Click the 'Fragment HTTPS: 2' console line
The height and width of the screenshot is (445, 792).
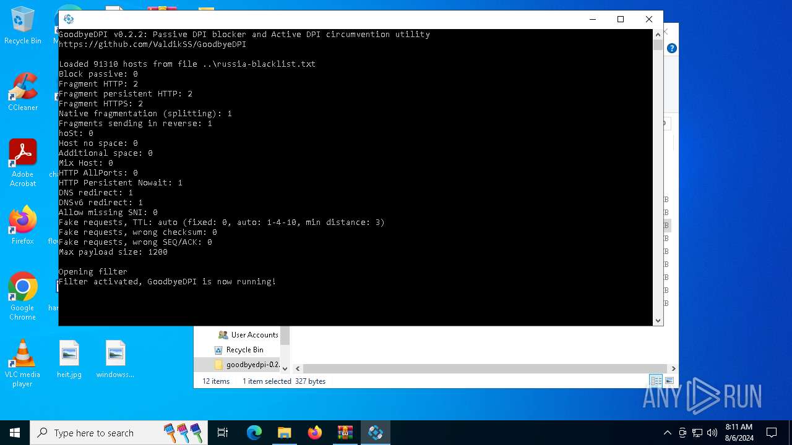[x=101, y=104]
